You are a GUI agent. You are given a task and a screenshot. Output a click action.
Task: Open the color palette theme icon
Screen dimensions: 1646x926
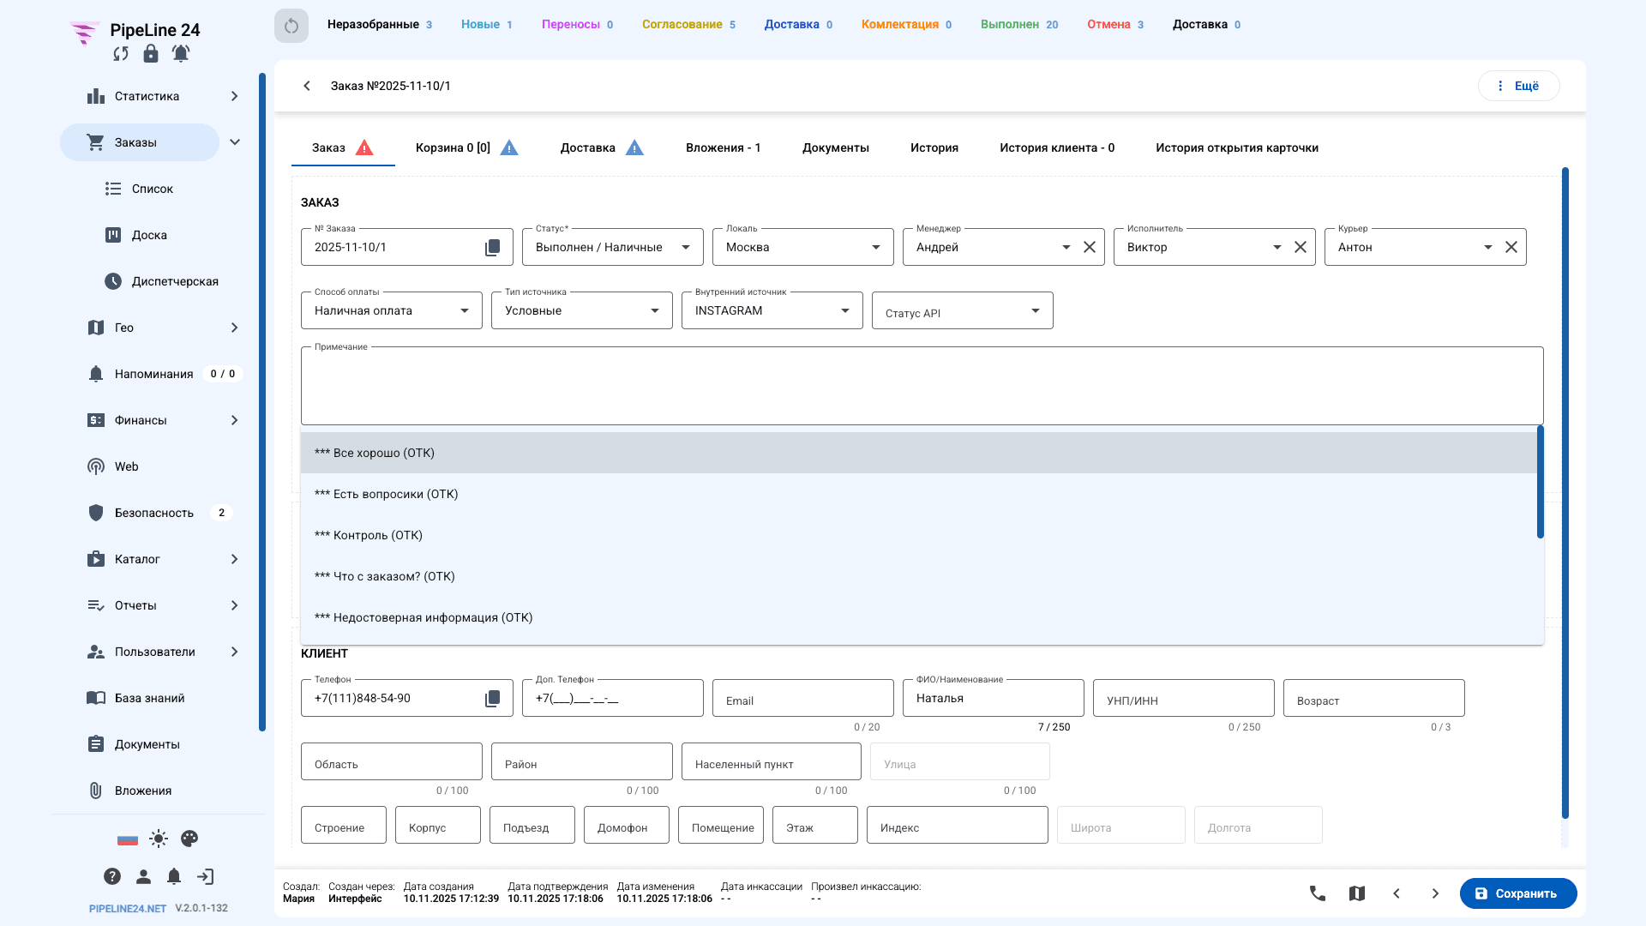pos(189,839)
